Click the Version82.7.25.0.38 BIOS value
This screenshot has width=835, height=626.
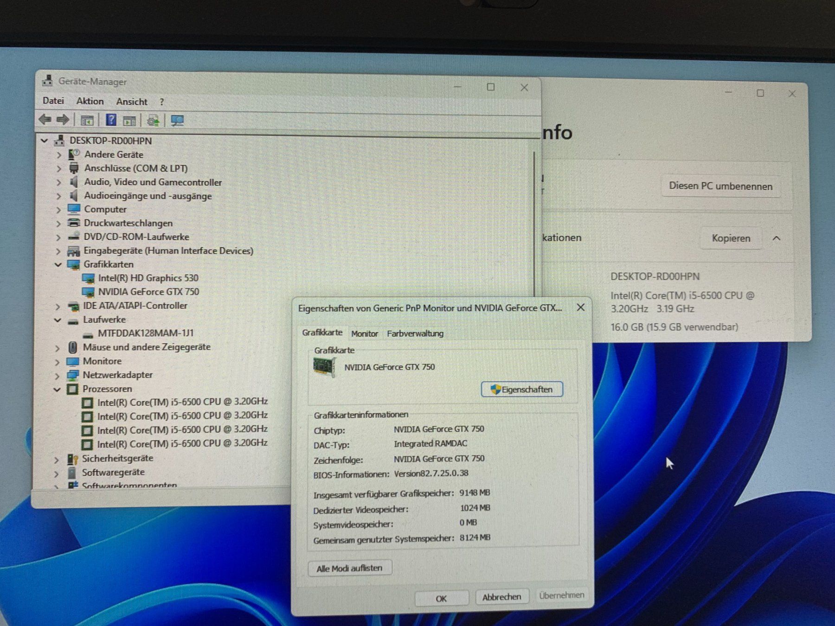click(x=431, y=473)
